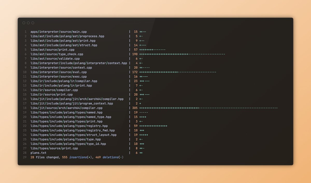Click the change count 172 for eval.cpp

pyautogui.click(x=135, y=72)
